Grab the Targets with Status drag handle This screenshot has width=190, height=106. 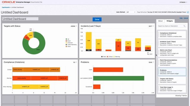(x=159, y=80)
